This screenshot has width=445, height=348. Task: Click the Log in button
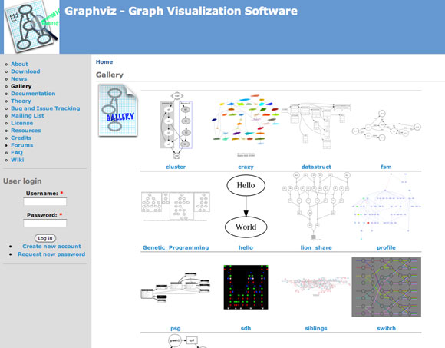coord(45,238)
